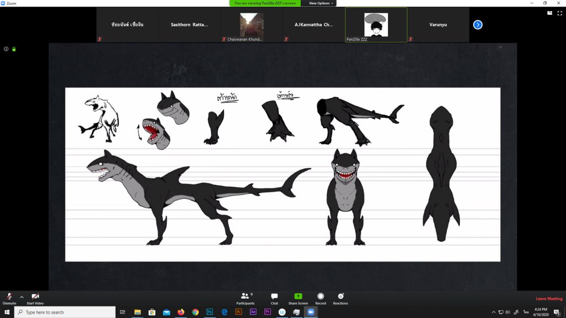566x318 pixels.
Task: Click the Leave Meeting button
Action: click(549, 299)
